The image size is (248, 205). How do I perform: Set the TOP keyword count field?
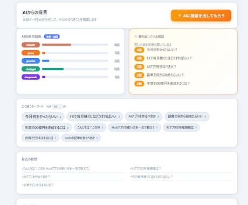click(x=57, y=107)
